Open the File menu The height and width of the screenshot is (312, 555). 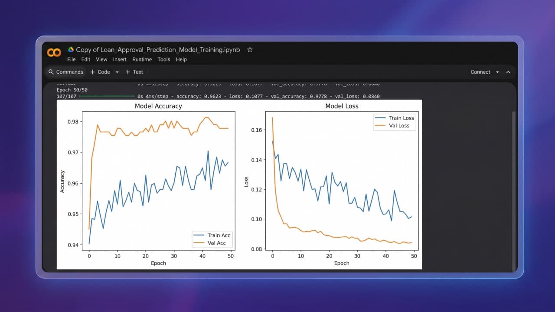click(x=71, y=59)
